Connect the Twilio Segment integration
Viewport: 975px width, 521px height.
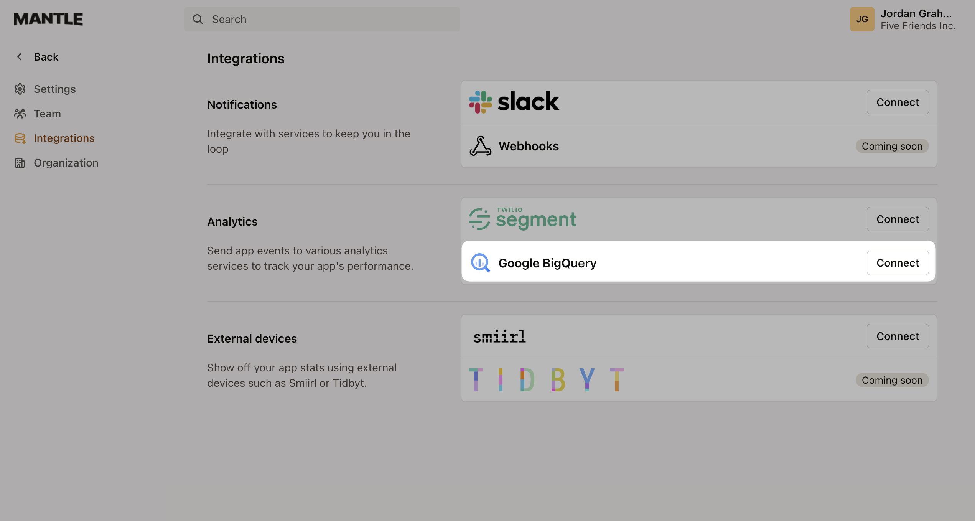click(898, 219)
